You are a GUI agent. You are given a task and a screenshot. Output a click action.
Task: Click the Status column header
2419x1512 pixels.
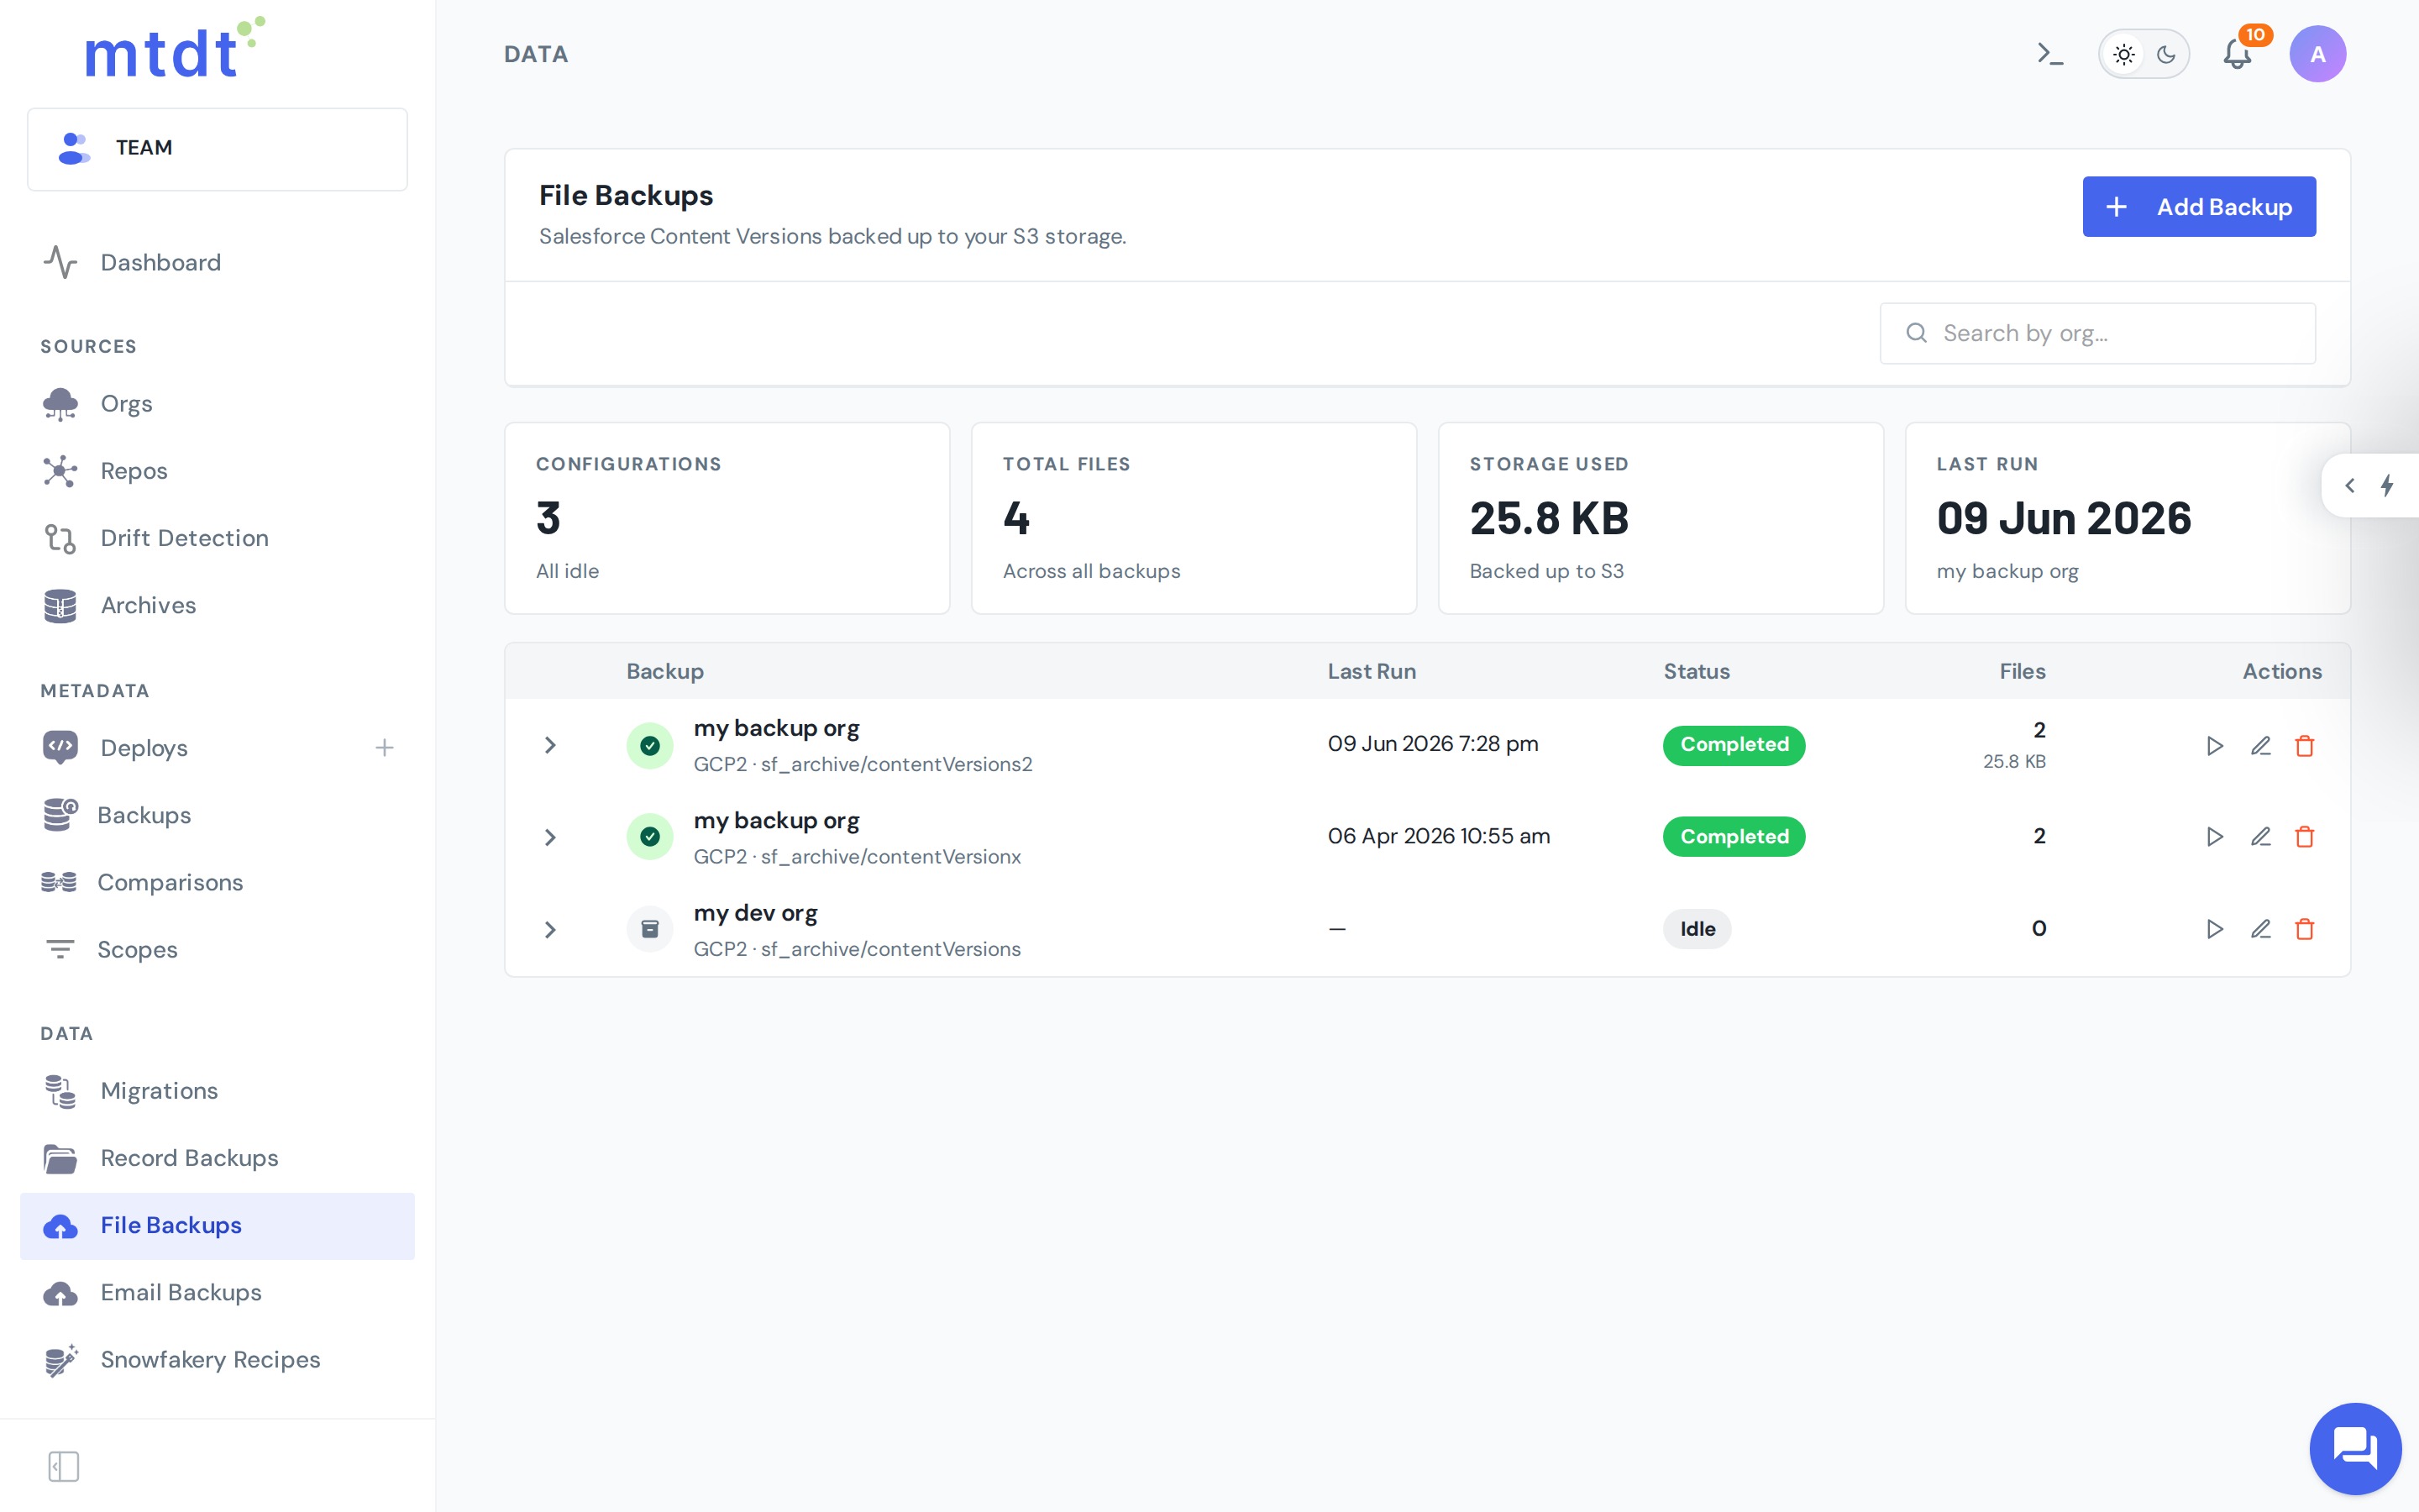[1697, 672]
